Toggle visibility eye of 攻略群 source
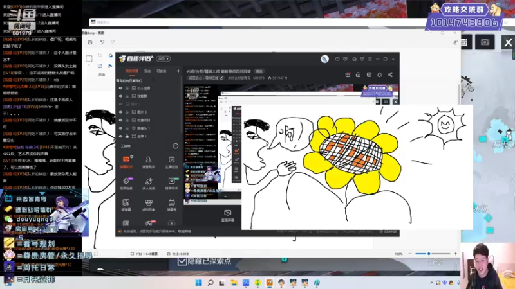 coord(120,96)
